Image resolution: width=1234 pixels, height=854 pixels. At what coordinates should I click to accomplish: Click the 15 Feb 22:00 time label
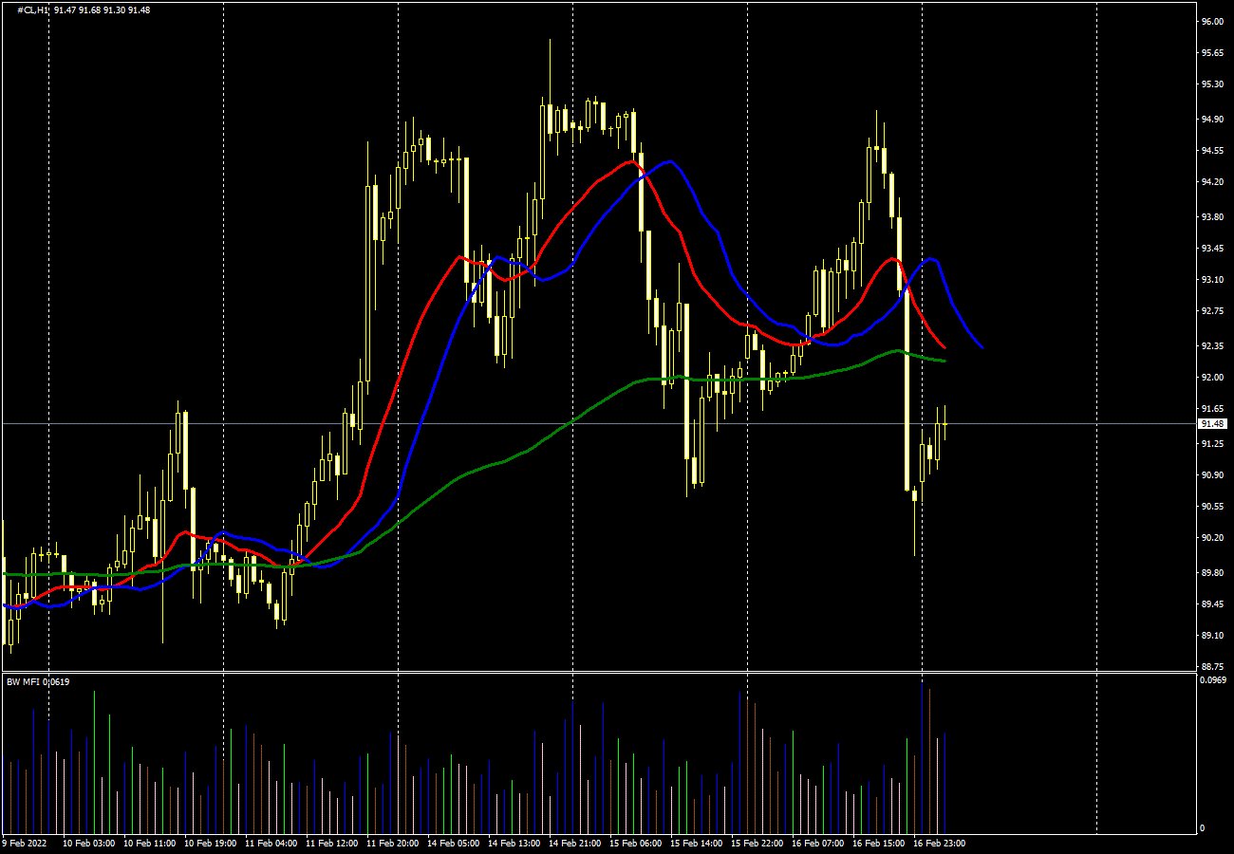click(x=757, y=843)
